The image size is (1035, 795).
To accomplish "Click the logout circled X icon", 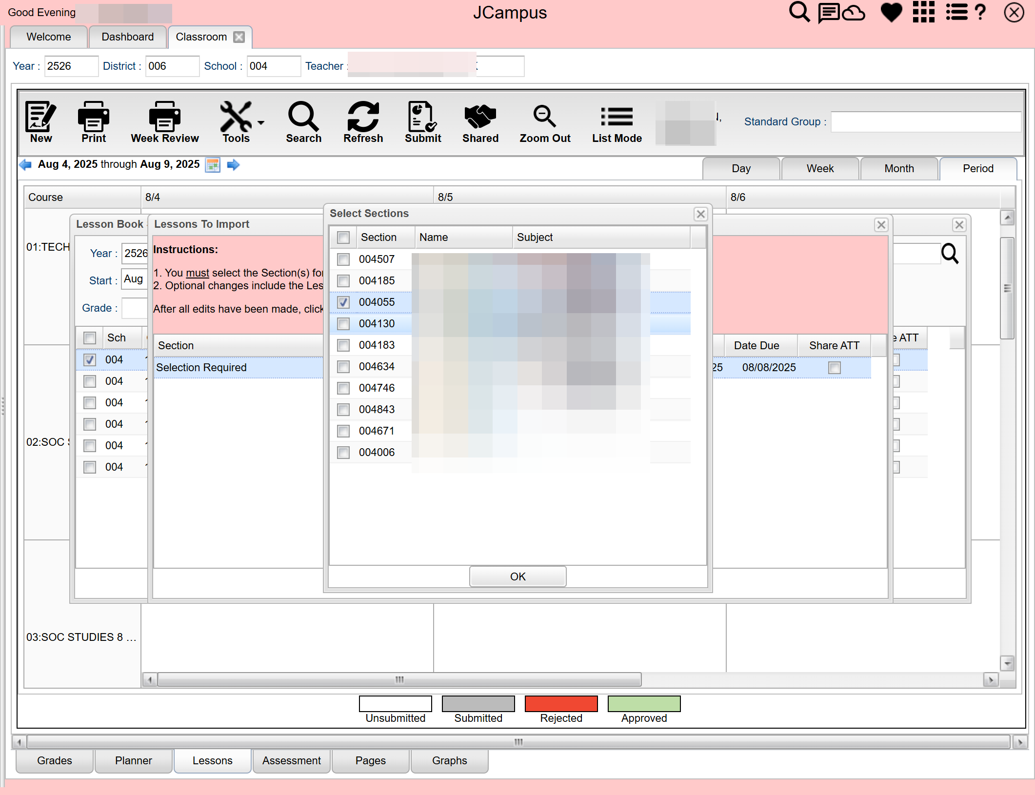I will tap(1014, 13).
